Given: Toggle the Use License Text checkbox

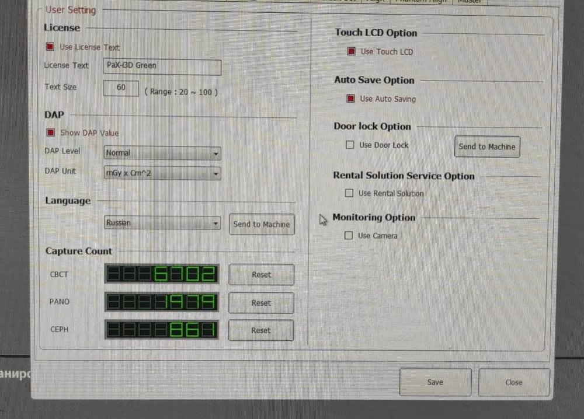Looking at the screenshot, I should click(50, 47).
